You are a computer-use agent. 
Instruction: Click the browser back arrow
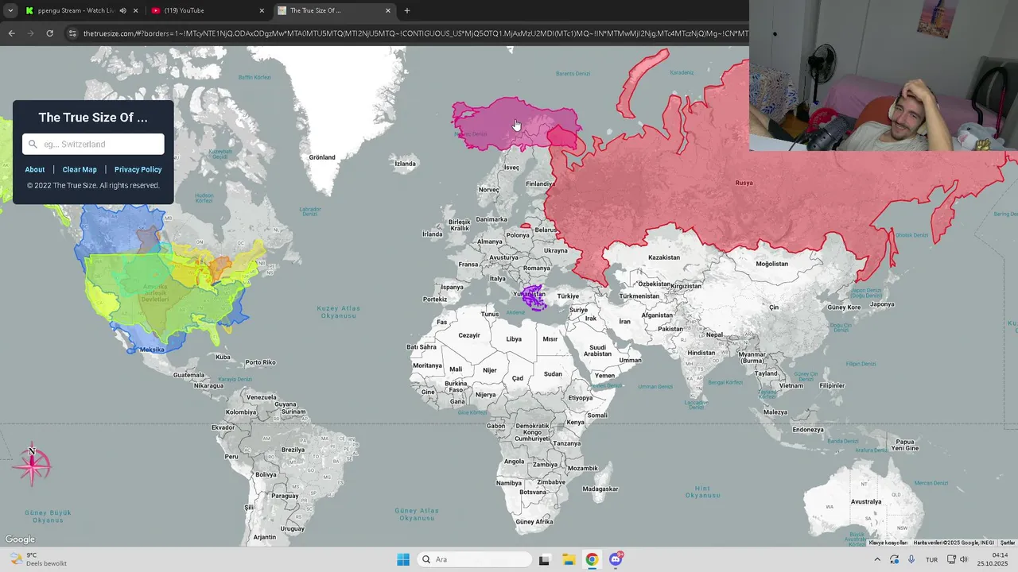[x=11, y=33]
